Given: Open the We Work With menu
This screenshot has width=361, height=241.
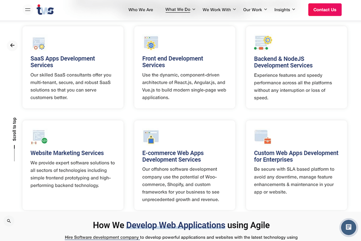Looking at the screenshot, I should click(217, 10).
